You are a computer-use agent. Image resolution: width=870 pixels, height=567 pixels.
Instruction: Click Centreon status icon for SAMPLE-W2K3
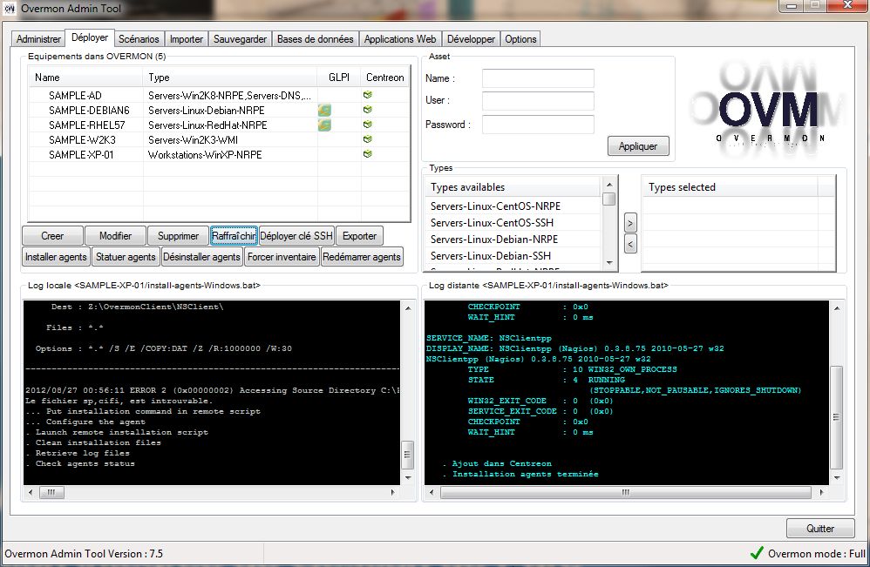pyautogui.click(x=367, y=139)
